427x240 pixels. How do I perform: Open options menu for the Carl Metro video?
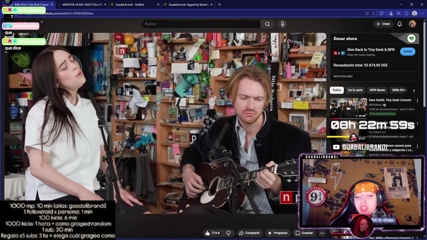pos(417,124)
